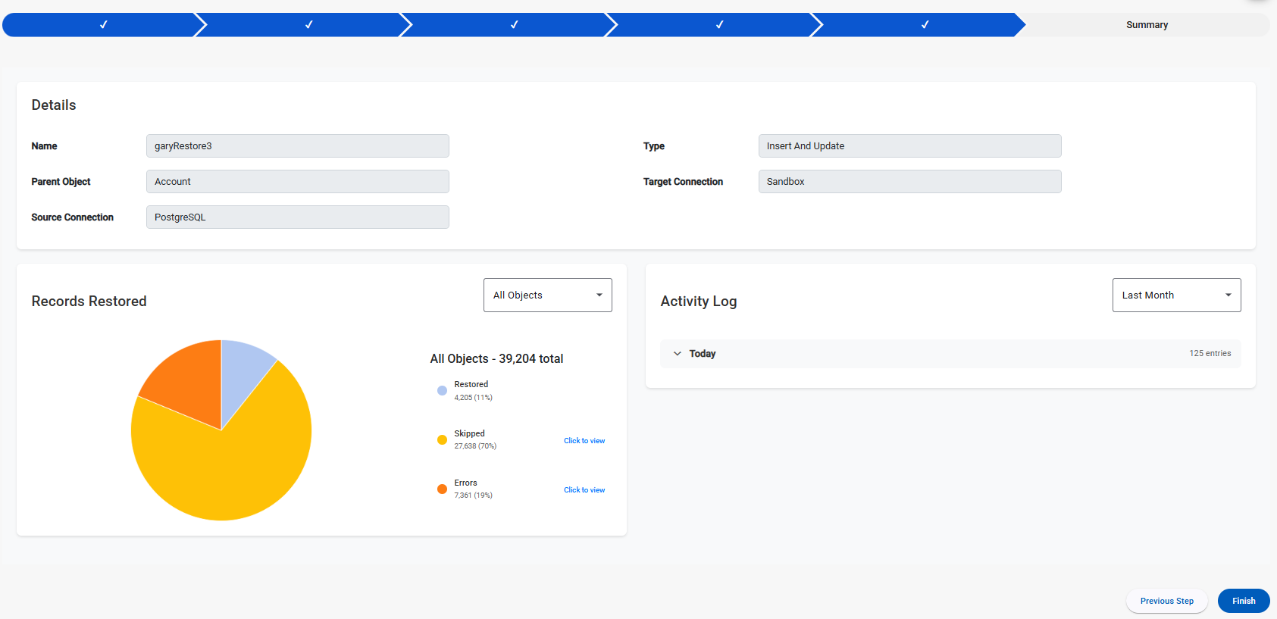The image size is (1277, 619).
Task: Click the Target Connection field showing Sandbox
Action: (909, 182)
